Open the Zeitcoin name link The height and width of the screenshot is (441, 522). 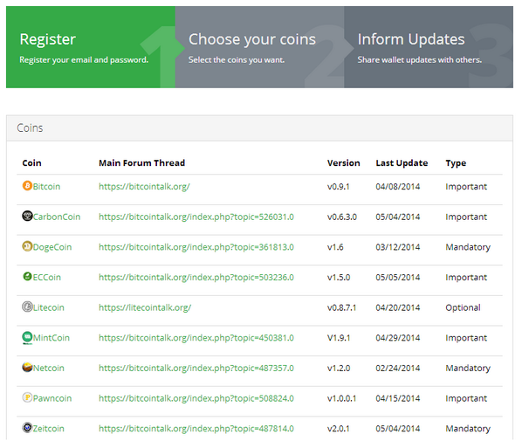coord(49,429)
